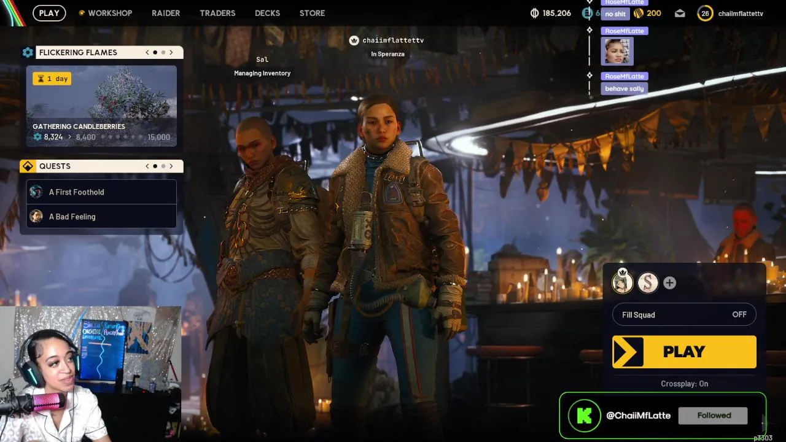Open the A Bad Feeling quest
The width and height of the screenshot is (786, 442).
[x=101, y=216]
